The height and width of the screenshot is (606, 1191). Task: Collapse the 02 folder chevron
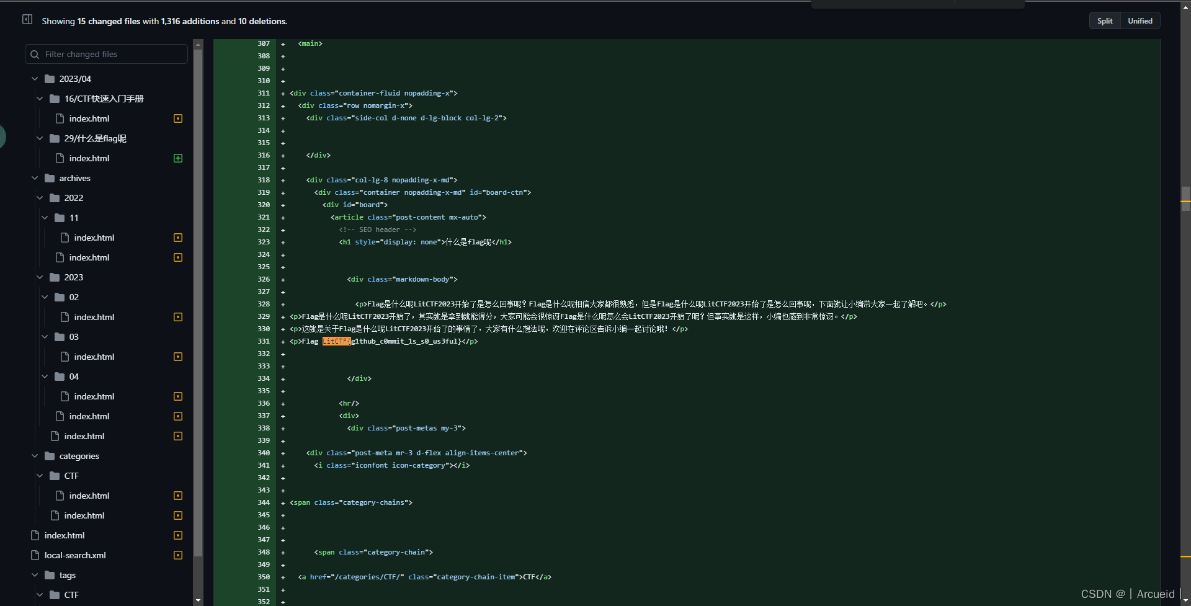point(45,297)
